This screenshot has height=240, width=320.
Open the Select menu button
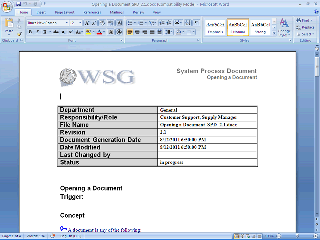tap(305, 34)
